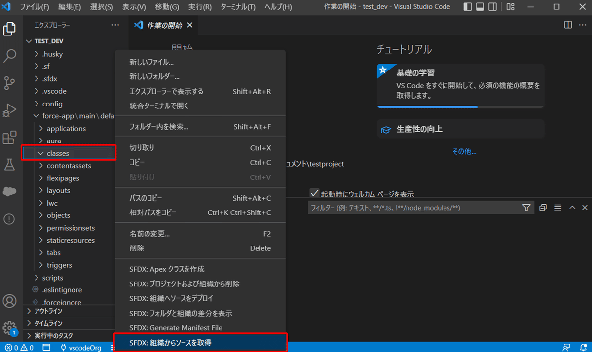Open the ファイル(F) menu
592x352 pixels.
pos(35,7)
